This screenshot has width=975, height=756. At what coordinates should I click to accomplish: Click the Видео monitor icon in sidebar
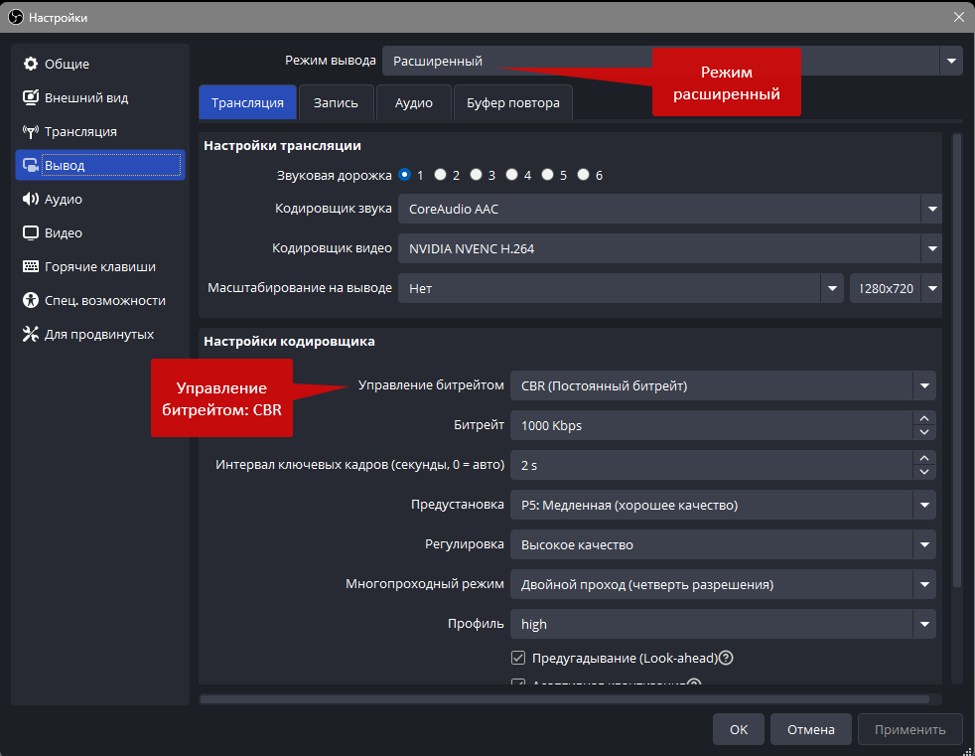click(x=31, y=232)
